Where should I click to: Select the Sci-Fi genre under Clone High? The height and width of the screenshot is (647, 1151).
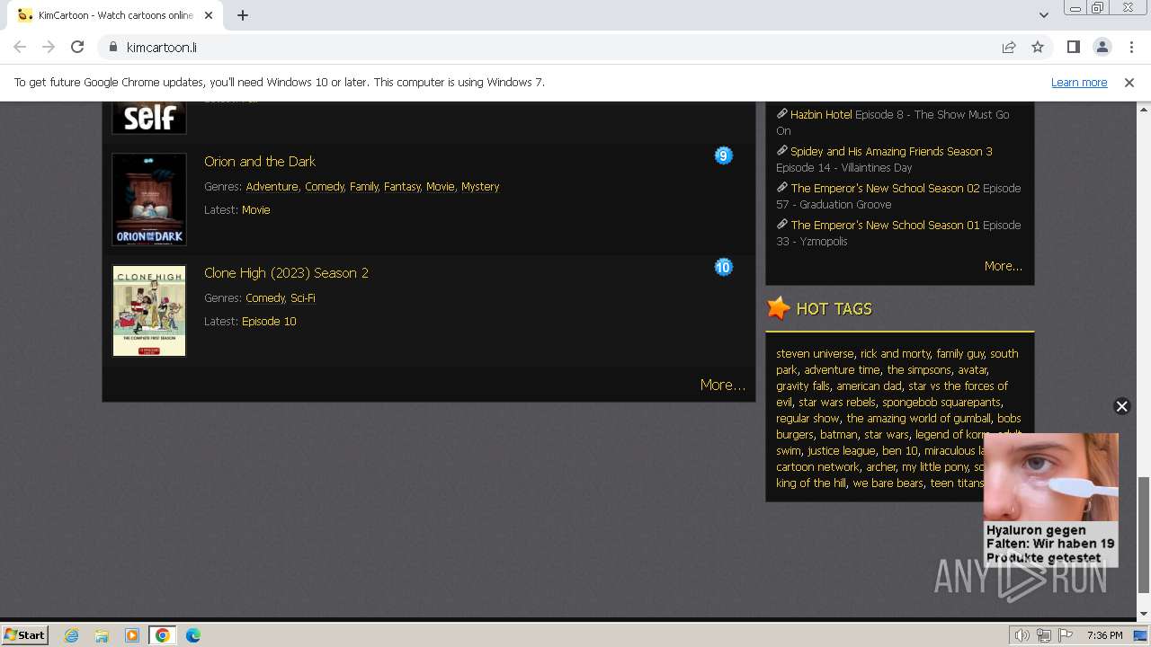tap(303, 298)
